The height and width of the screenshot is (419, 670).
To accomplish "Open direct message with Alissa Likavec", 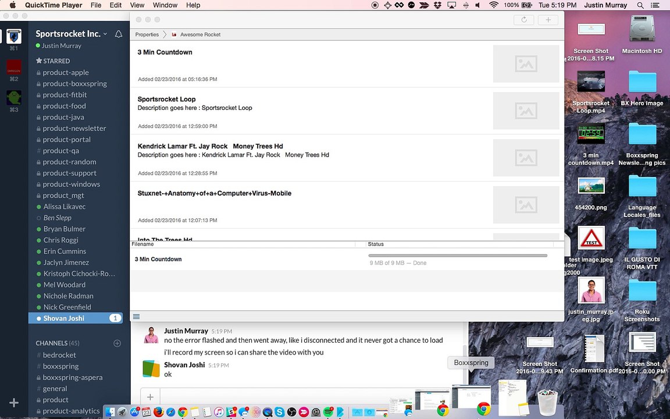I will (64, 207).
